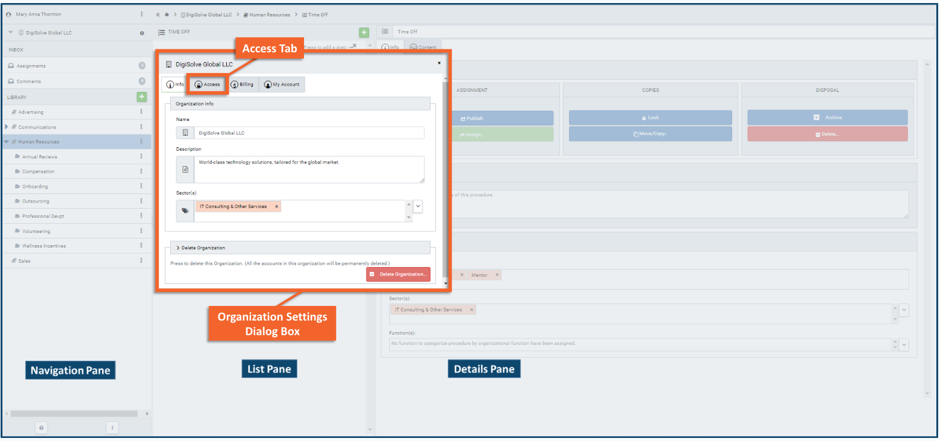Open the Sector(s) dropdown in details pane
The width and height of the screenshot is (940, 441).
pos(904,310)
